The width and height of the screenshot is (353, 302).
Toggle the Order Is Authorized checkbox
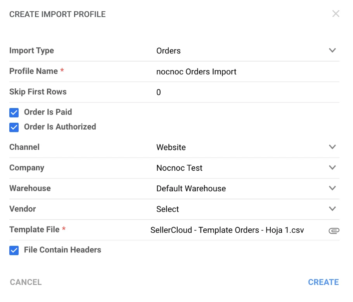point(14,127)
